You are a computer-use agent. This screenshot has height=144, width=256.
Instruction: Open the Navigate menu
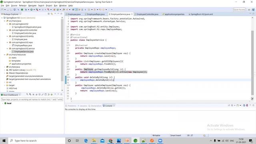pos(32,6)
